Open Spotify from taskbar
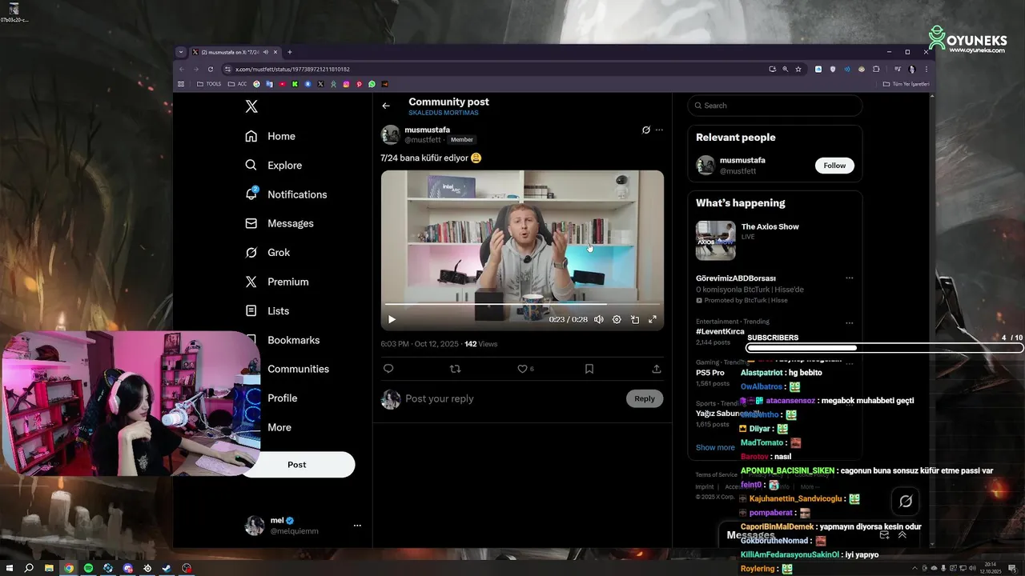 [88, 568]
